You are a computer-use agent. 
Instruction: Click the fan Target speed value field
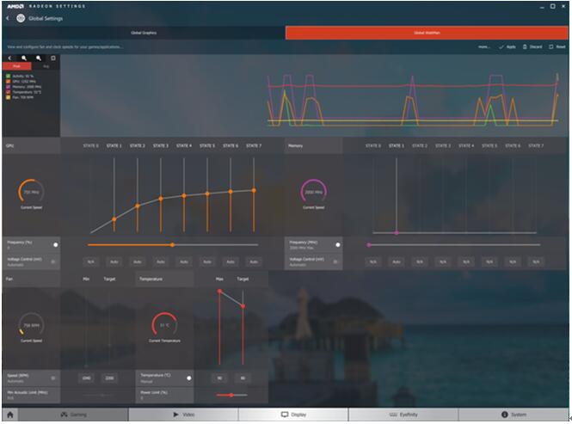[109, 378]
